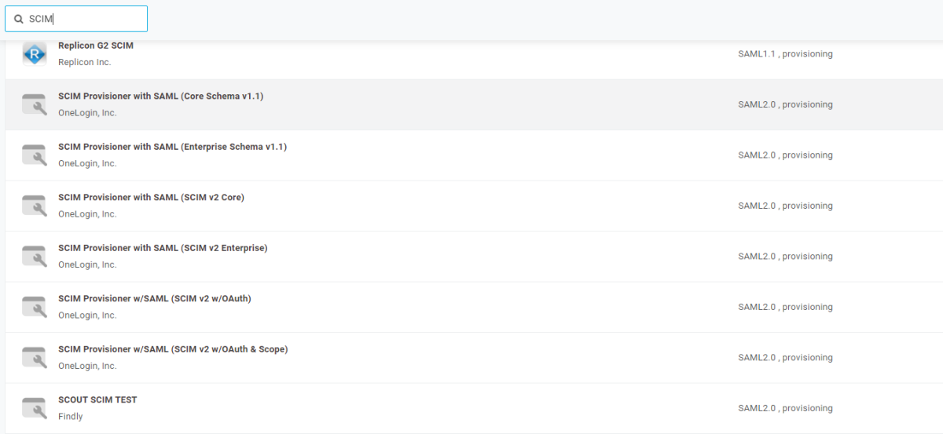Click the wrench icon for SCIM v2 Enterprise
The image size is (943, 434).
coord(34,256)
